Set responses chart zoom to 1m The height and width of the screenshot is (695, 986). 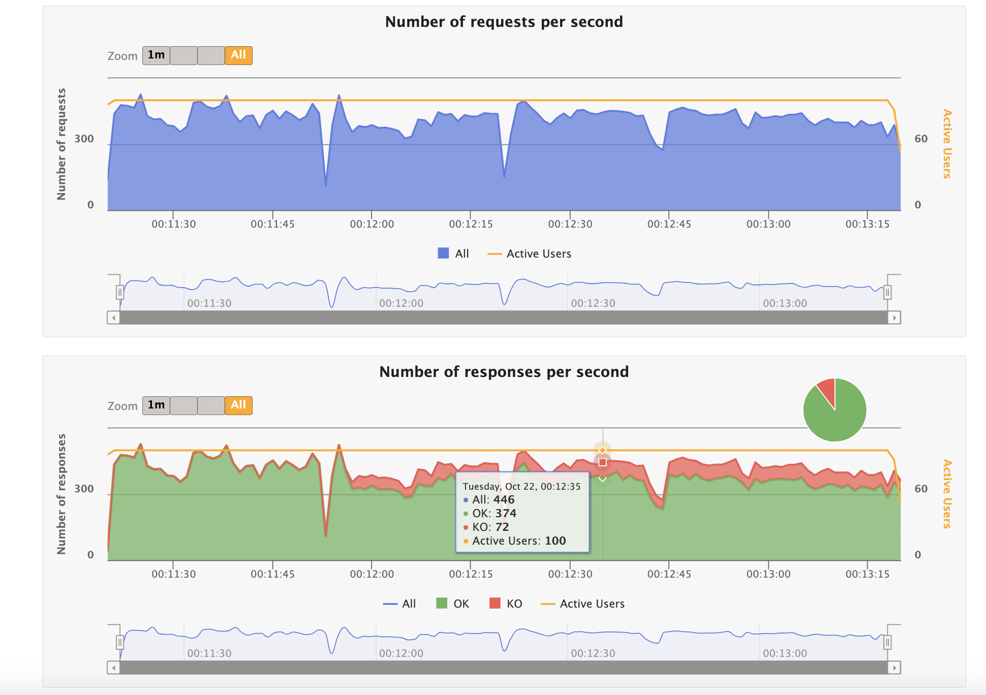point(156,405)
